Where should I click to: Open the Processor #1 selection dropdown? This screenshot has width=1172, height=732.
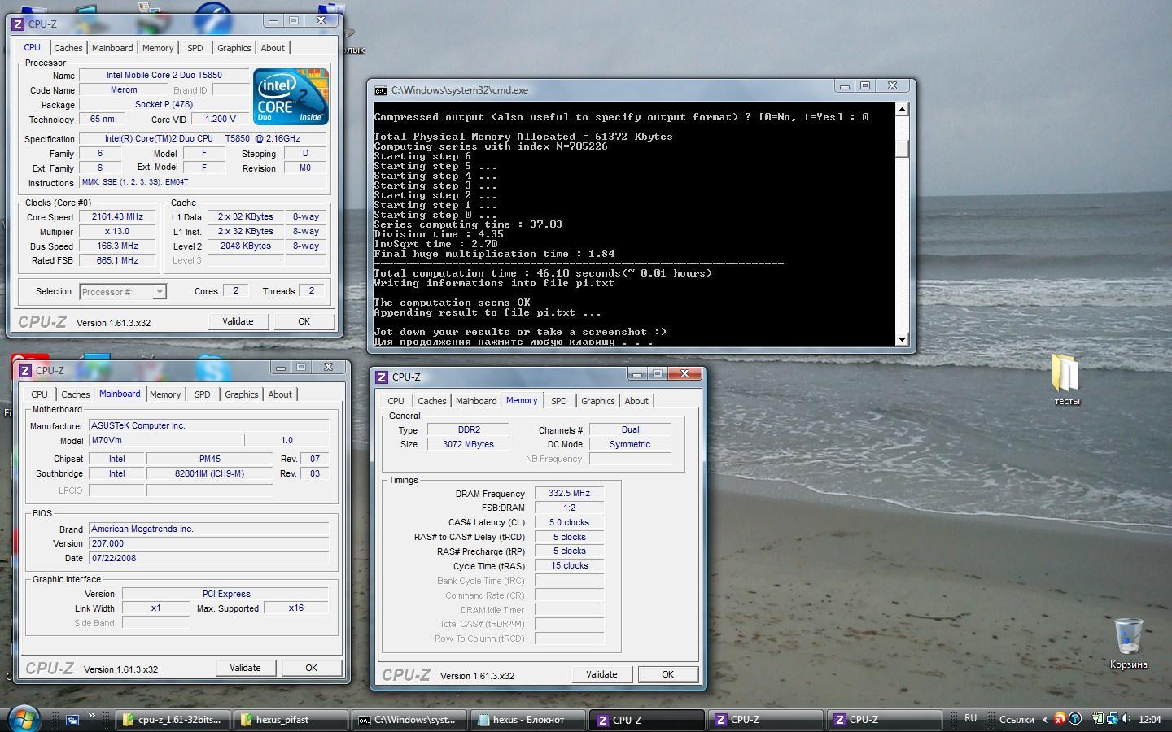point(123,292)
